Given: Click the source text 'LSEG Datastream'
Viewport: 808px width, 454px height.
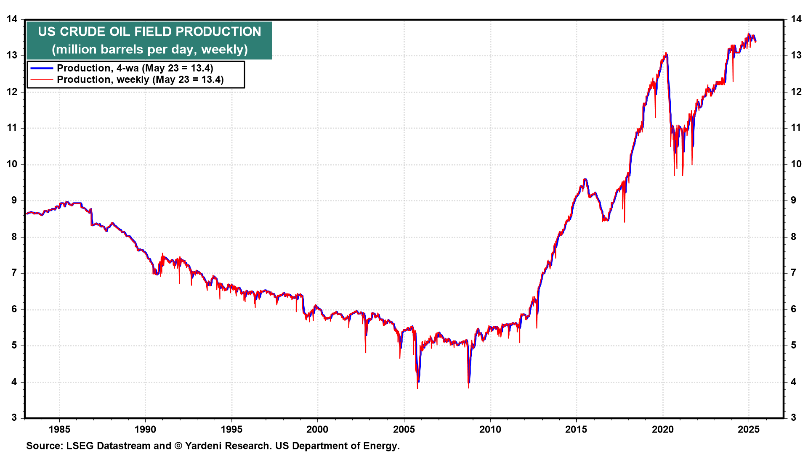Looking at the screenshot, I should 108,446.
